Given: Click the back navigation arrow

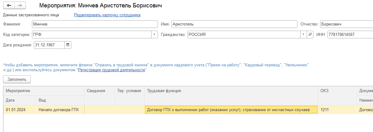Looking at the screenshot, I should coord(9,6).
